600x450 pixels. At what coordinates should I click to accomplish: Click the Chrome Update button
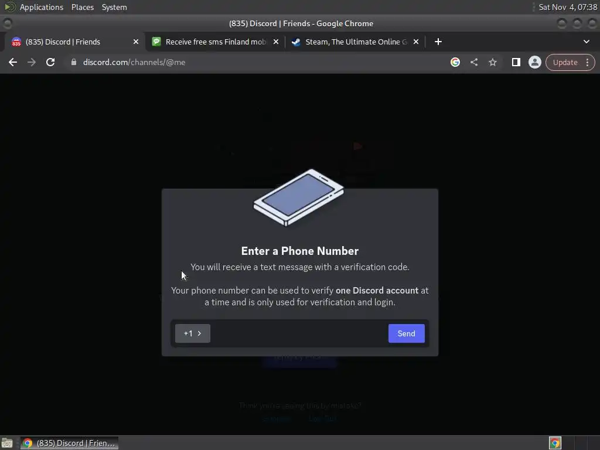(x=565, y=62)
